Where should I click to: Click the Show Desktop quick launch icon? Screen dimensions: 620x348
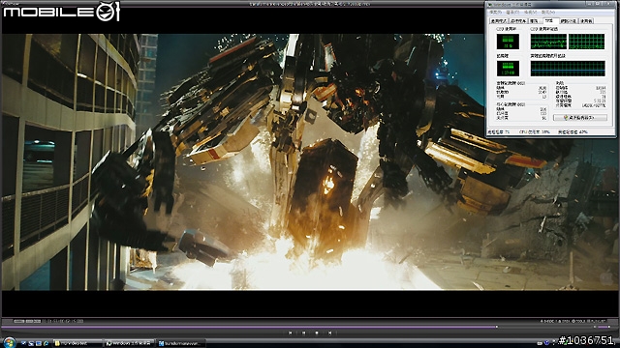pos(23,343)
